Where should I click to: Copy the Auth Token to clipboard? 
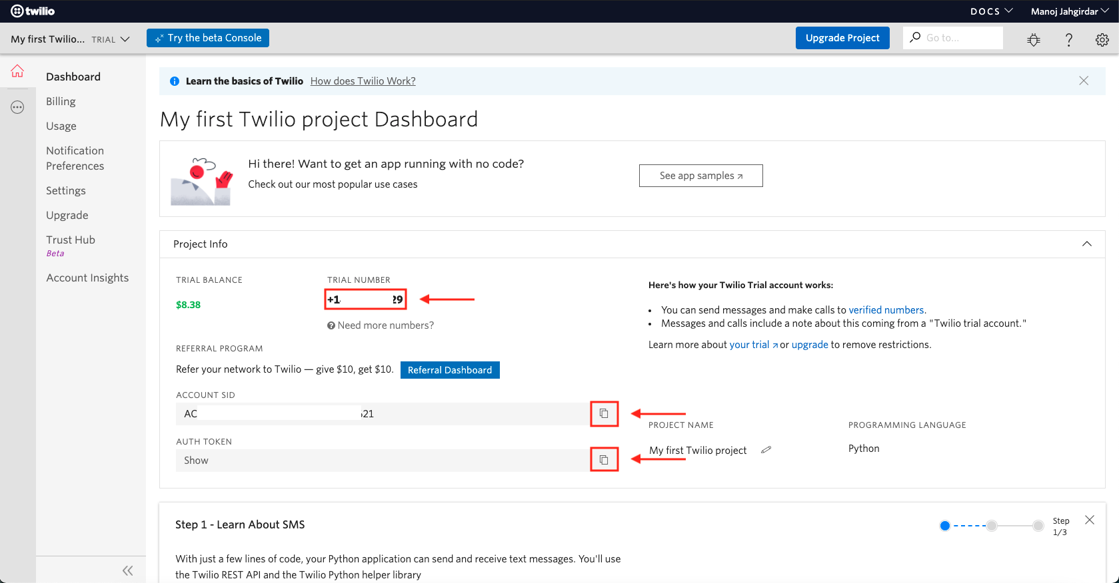[604, 460]
